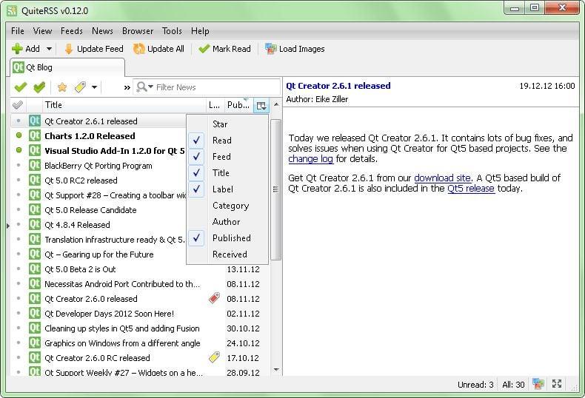Toggle the Received column option
This screenshot has width=585, height=398.
coord(227,254)
